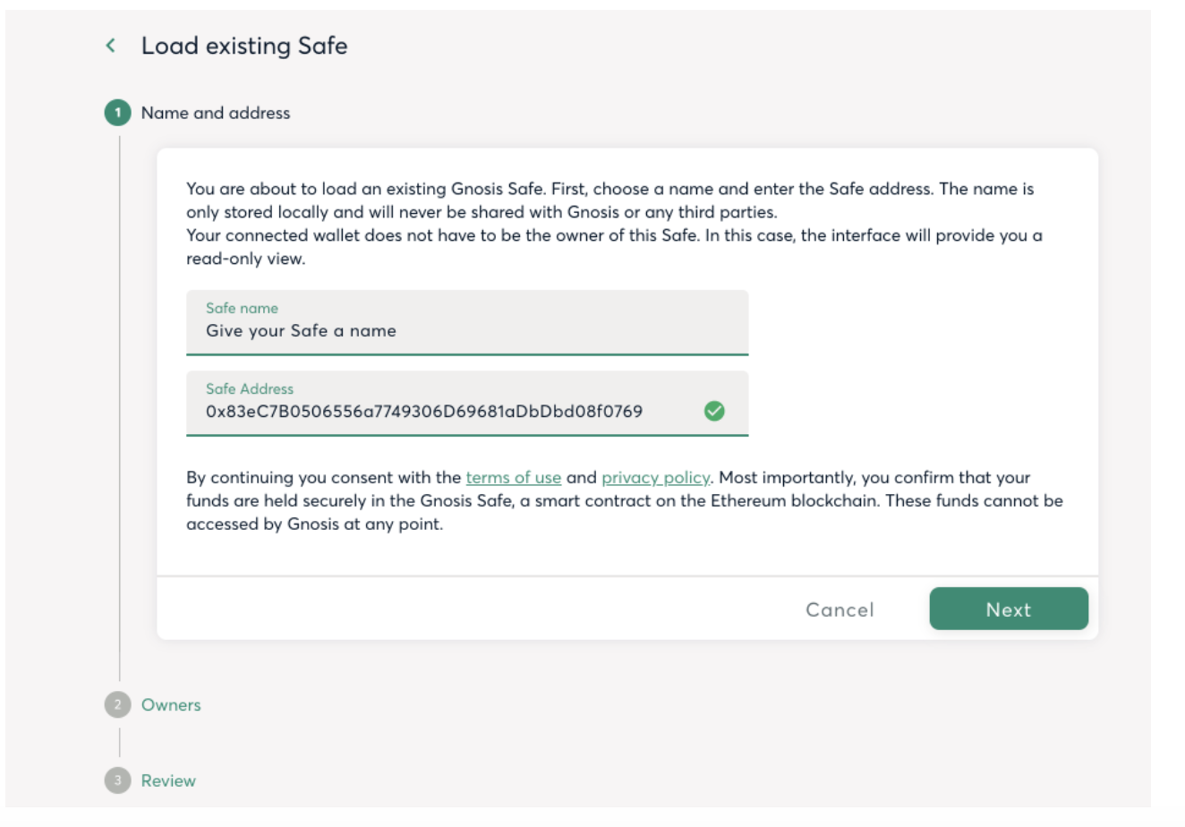Open the privacy policy link
The width and height of the screenshot is (1185, 827).
click(x=655, y=478)
